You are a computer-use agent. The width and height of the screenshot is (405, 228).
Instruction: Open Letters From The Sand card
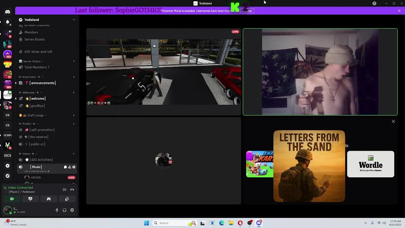[x=309, y=166]
